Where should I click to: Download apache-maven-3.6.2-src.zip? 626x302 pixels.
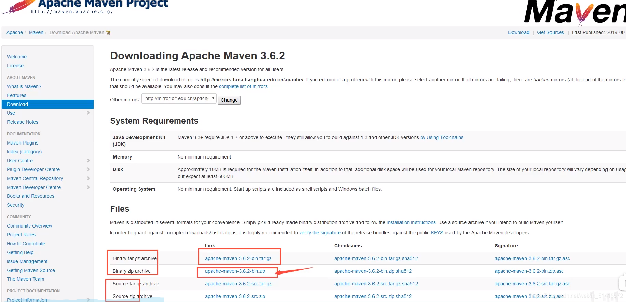pos(235,296)
